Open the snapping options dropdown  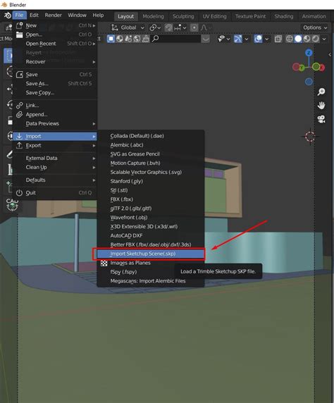tap(180, 27)
